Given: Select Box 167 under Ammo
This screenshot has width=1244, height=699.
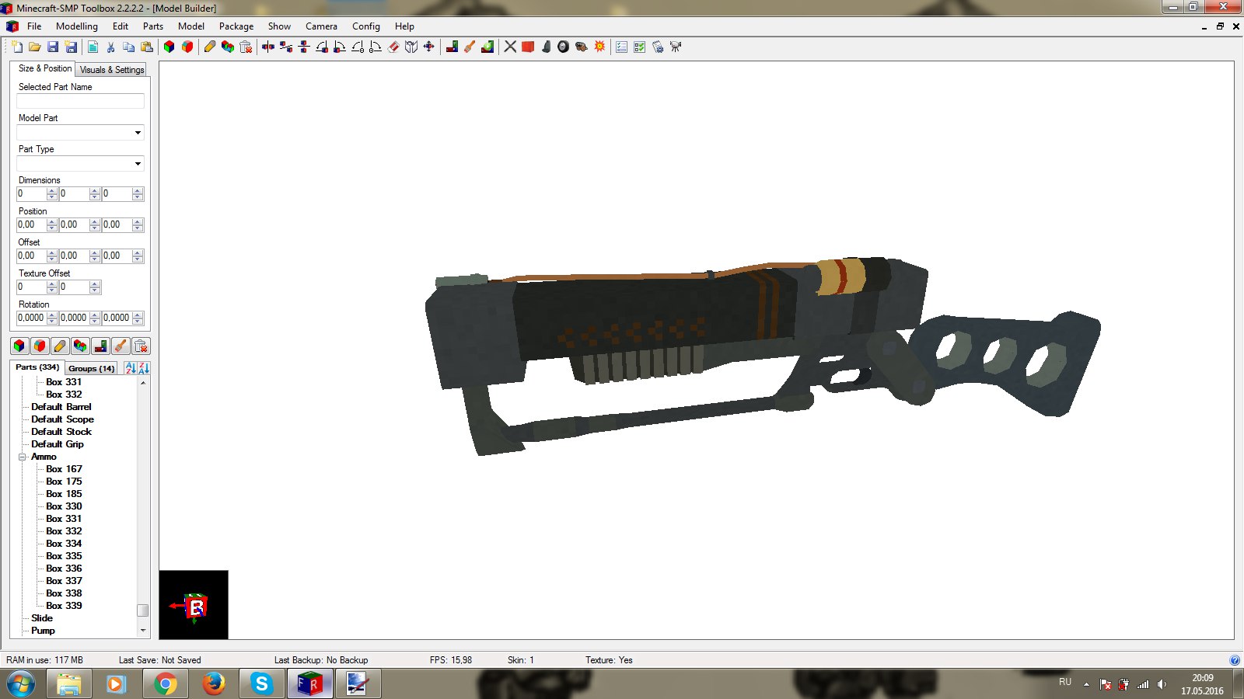Looking at the screenshot, I should 64,469.
